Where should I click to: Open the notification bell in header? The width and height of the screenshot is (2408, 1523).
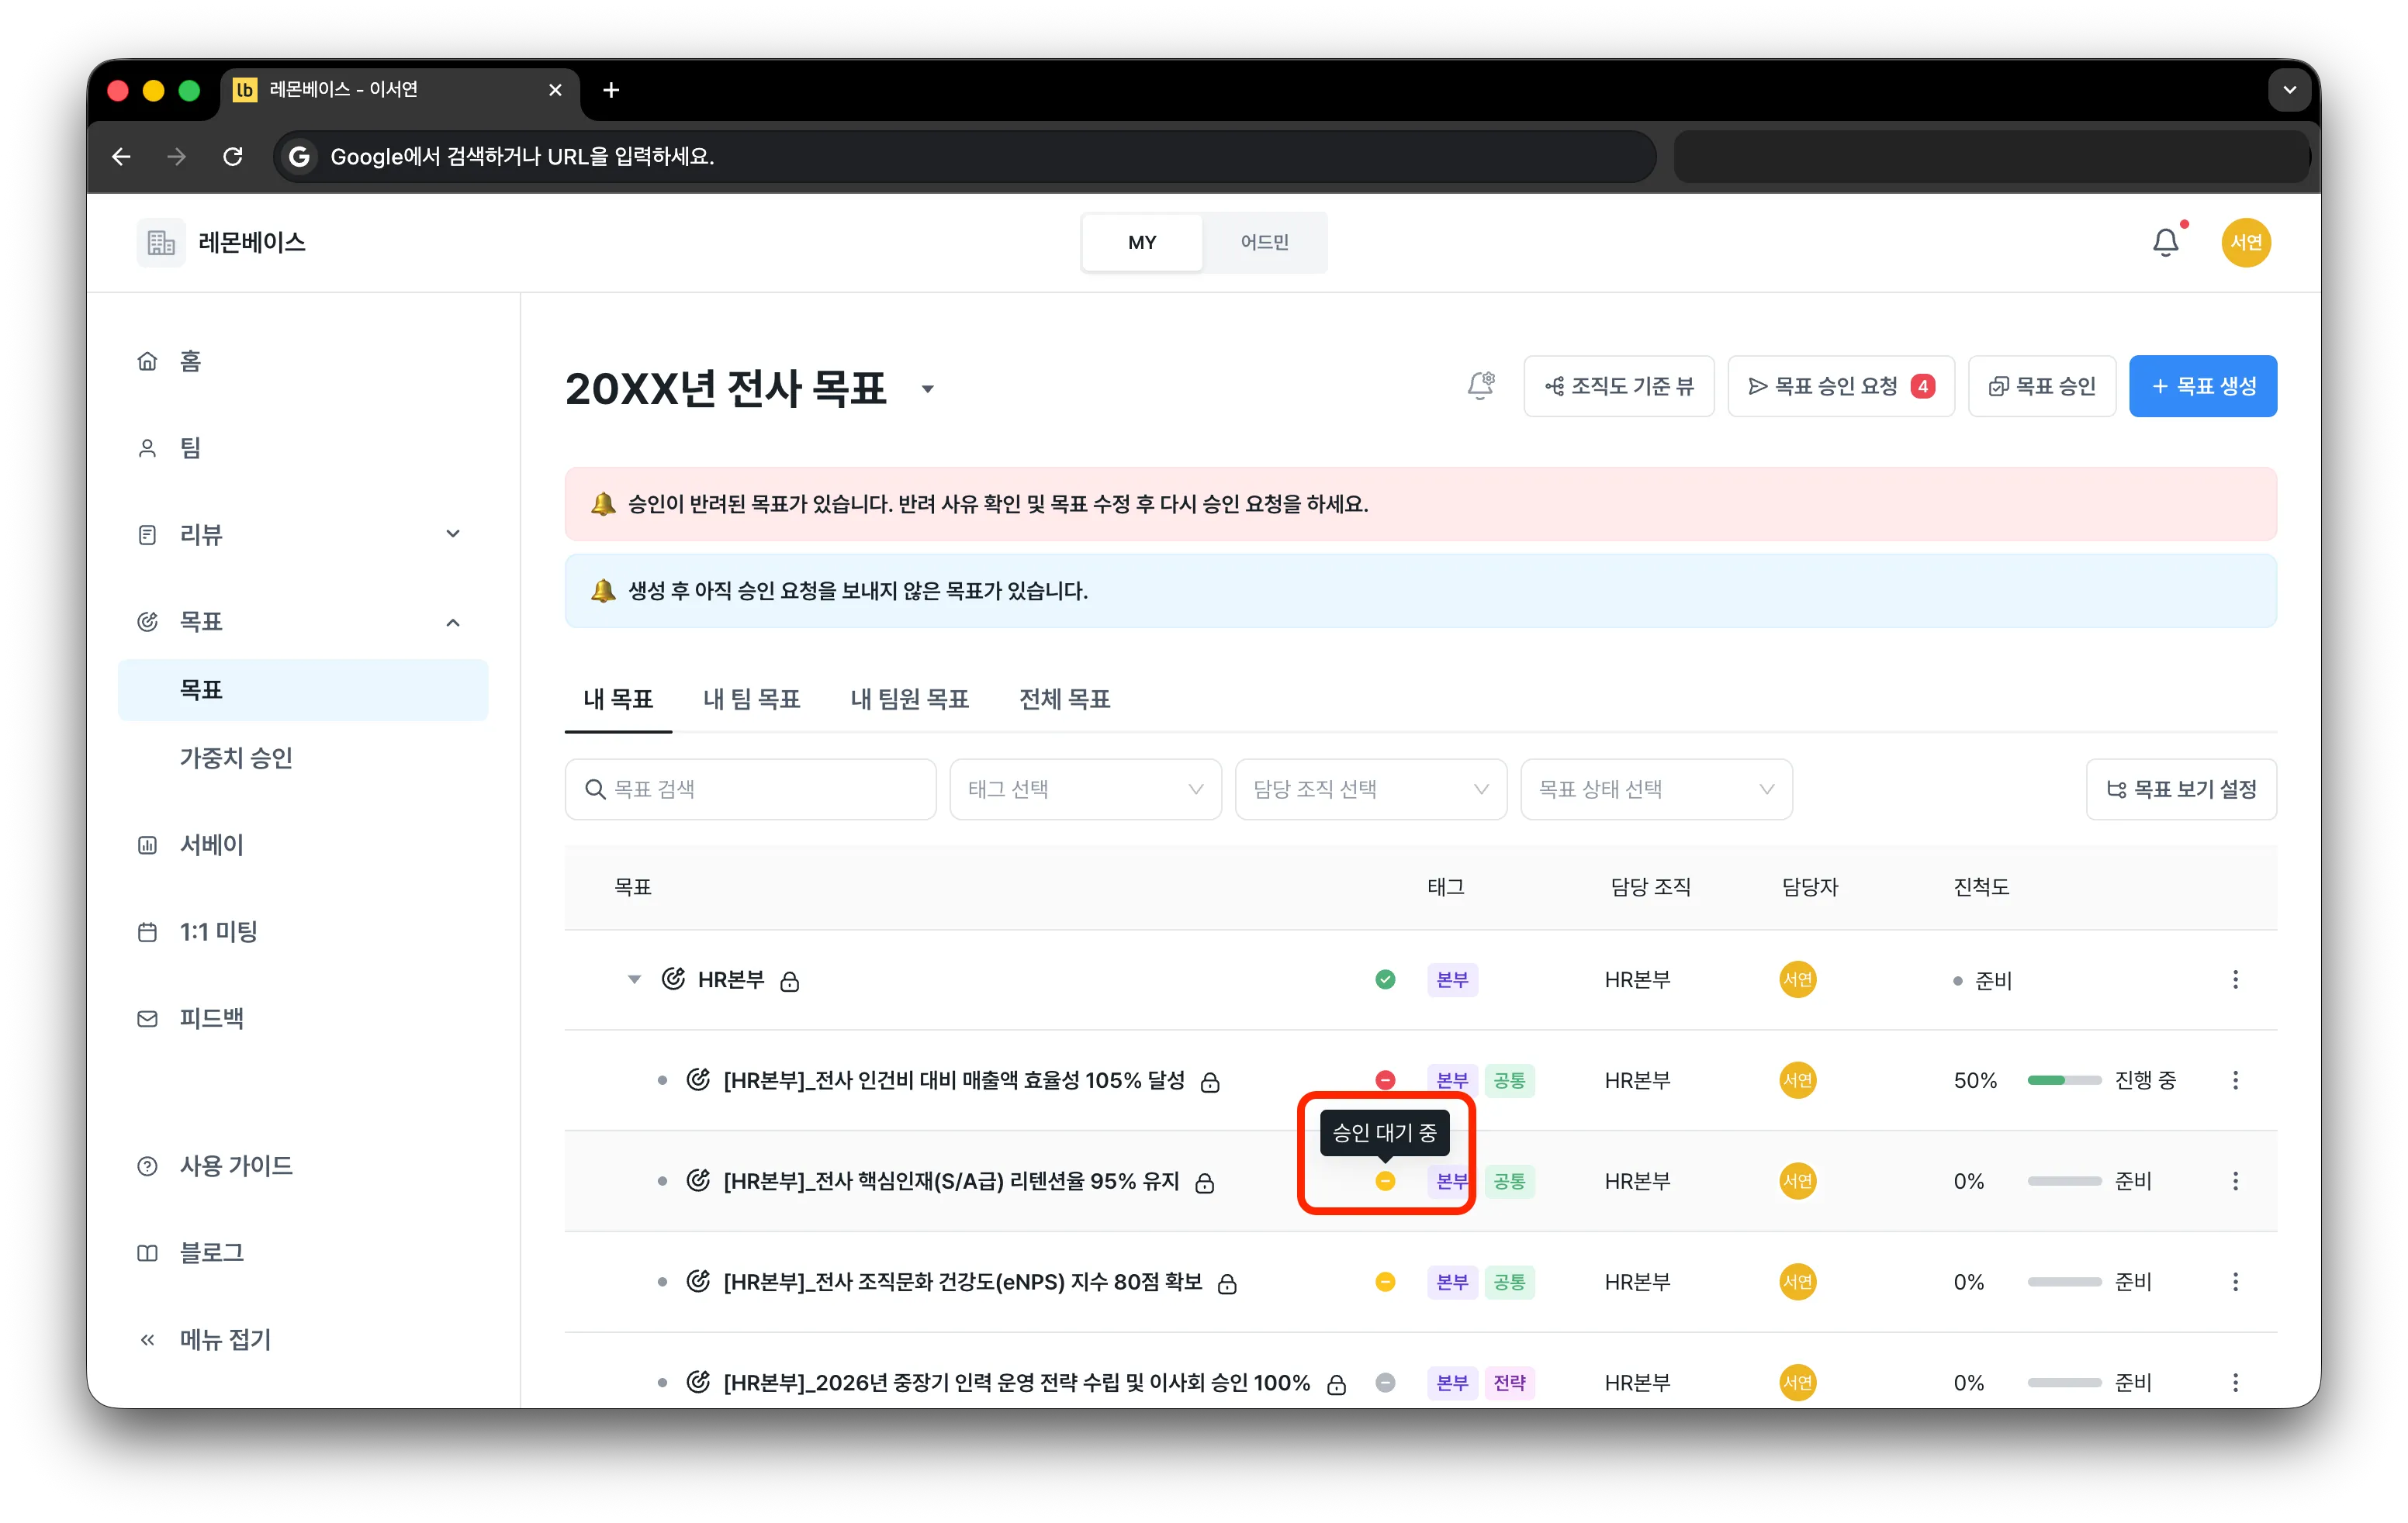click(2166, 242)
